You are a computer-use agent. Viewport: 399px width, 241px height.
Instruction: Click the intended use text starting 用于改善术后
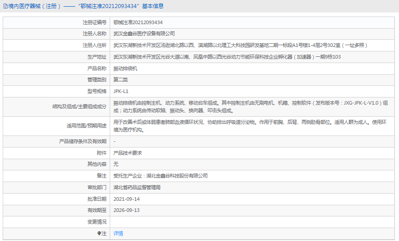click(250, 126)
